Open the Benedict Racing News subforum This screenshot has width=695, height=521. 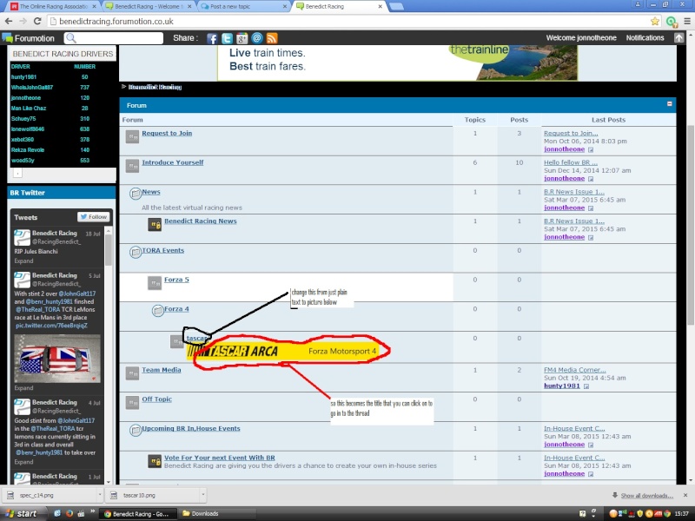point(201,221)
